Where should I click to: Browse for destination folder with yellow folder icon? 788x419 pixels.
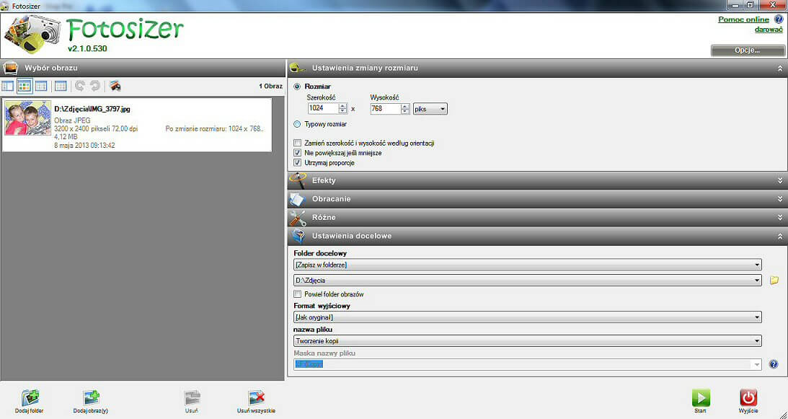pos(774,281)
